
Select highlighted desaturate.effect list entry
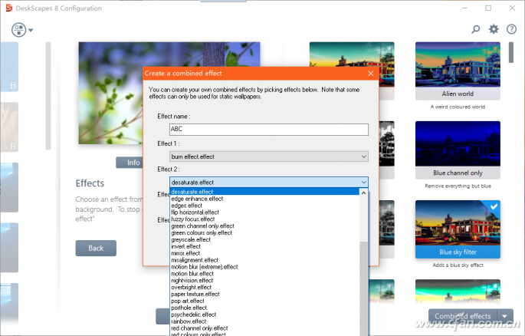pos(264,192)
